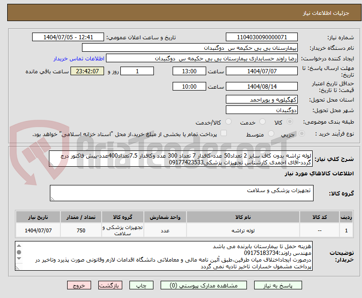The image size is (362, 298).
Task: Click the خروج exit button
Action: pyautogui.click(x=79, y=286)
